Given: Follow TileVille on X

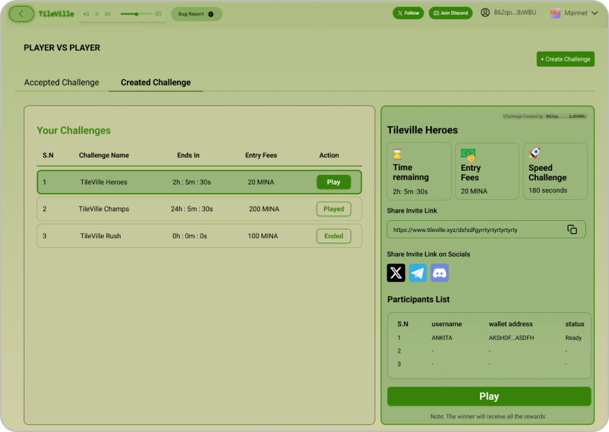Looking at the screenshot, I should [408, 13].
